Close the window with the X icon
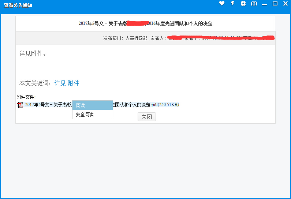The width and height of the screenshot is (291, 199). [x=286, y=4]
